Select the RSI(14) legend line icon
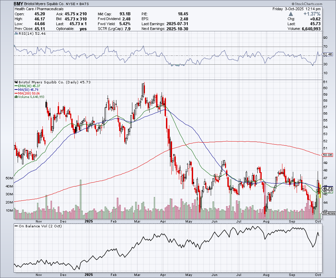Screen dimensions: 336x278 16,34
